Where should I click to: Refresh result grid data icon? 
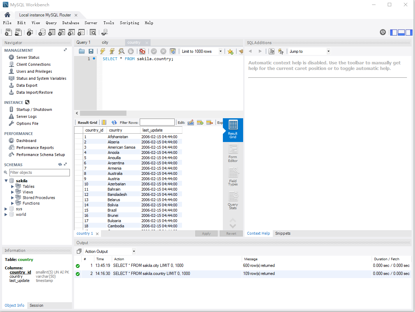(114, 122)
